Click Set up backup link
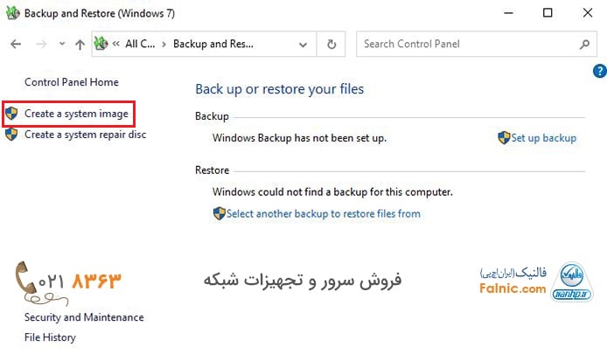 point(543,138)
